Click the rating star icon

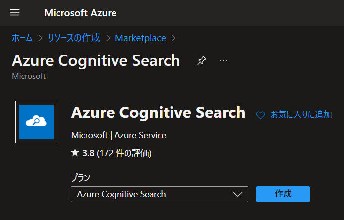(75, 152)
